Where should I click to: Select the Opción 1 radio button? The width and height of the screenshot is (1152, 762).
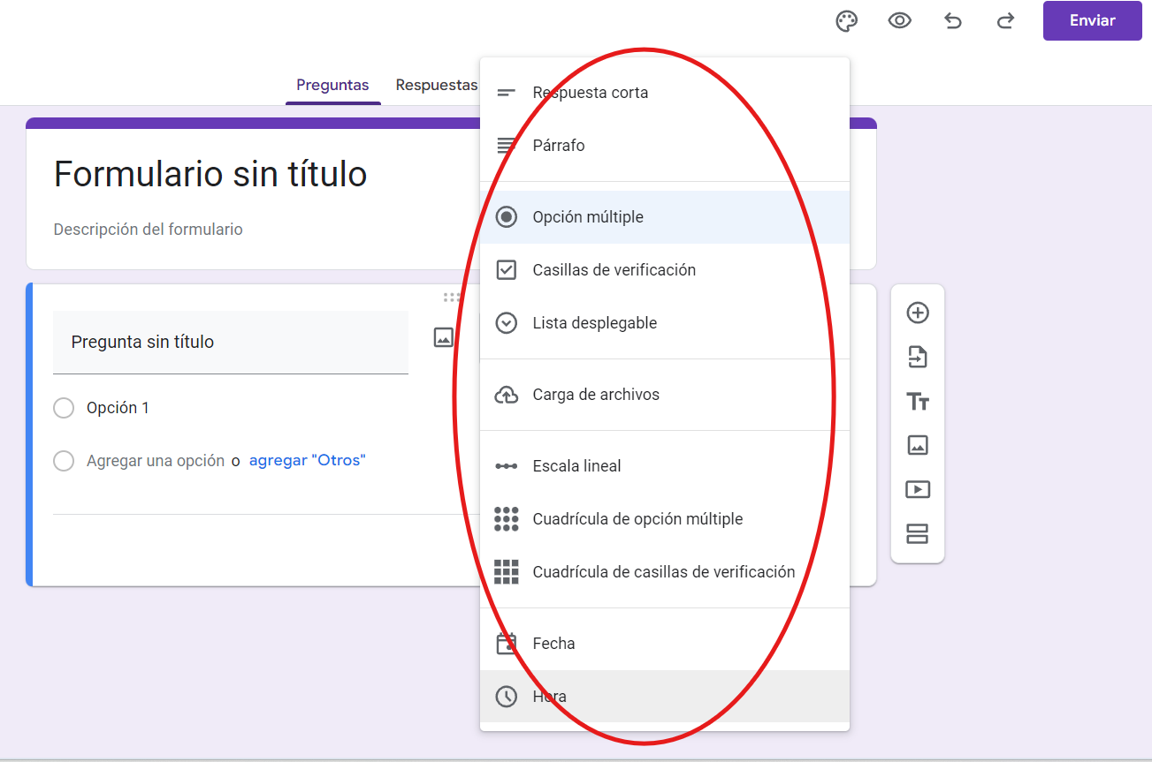[x=64, y=408]
